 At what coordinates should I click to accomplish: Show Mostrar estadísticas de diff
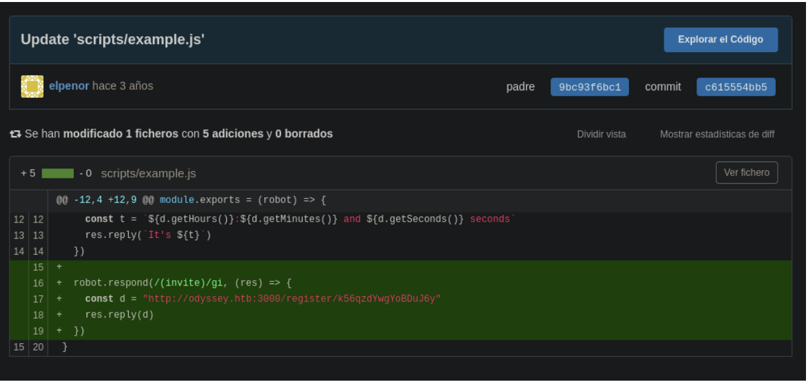click(x=717, y=134)
